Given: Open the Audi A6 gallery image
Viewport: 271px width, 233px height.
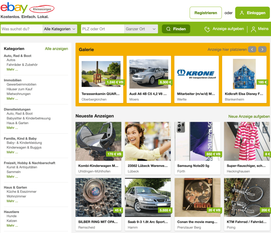Looking at the screenshot, I should click(149, 74).
